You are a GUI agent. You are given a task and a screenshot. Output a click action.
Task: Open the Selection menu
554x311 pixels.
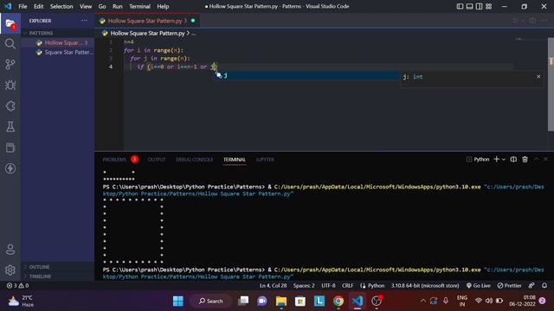click(61, 6)
